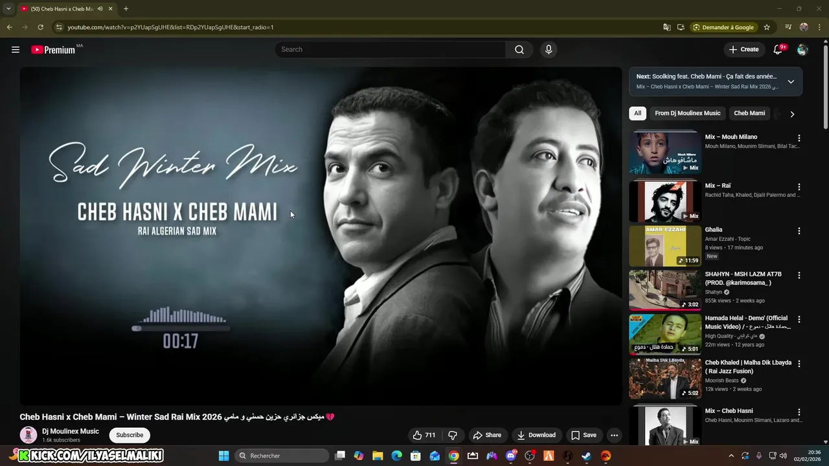Click Demander à Google button
The image size is (829, 466).
(723, 27)
